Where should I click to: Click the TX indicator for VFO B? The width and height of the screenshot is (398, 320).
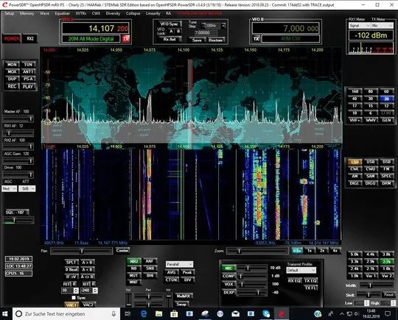coord(256,39)
